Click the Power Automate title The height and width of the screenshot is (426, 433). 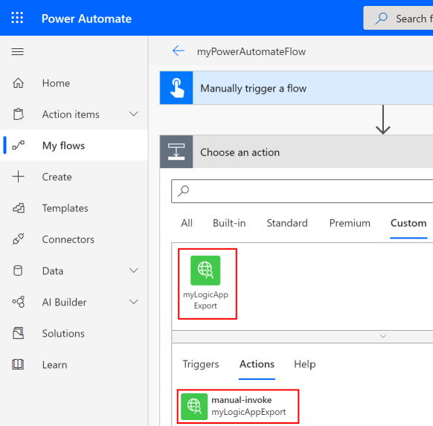pyautogui.click(x=86, y=19)
